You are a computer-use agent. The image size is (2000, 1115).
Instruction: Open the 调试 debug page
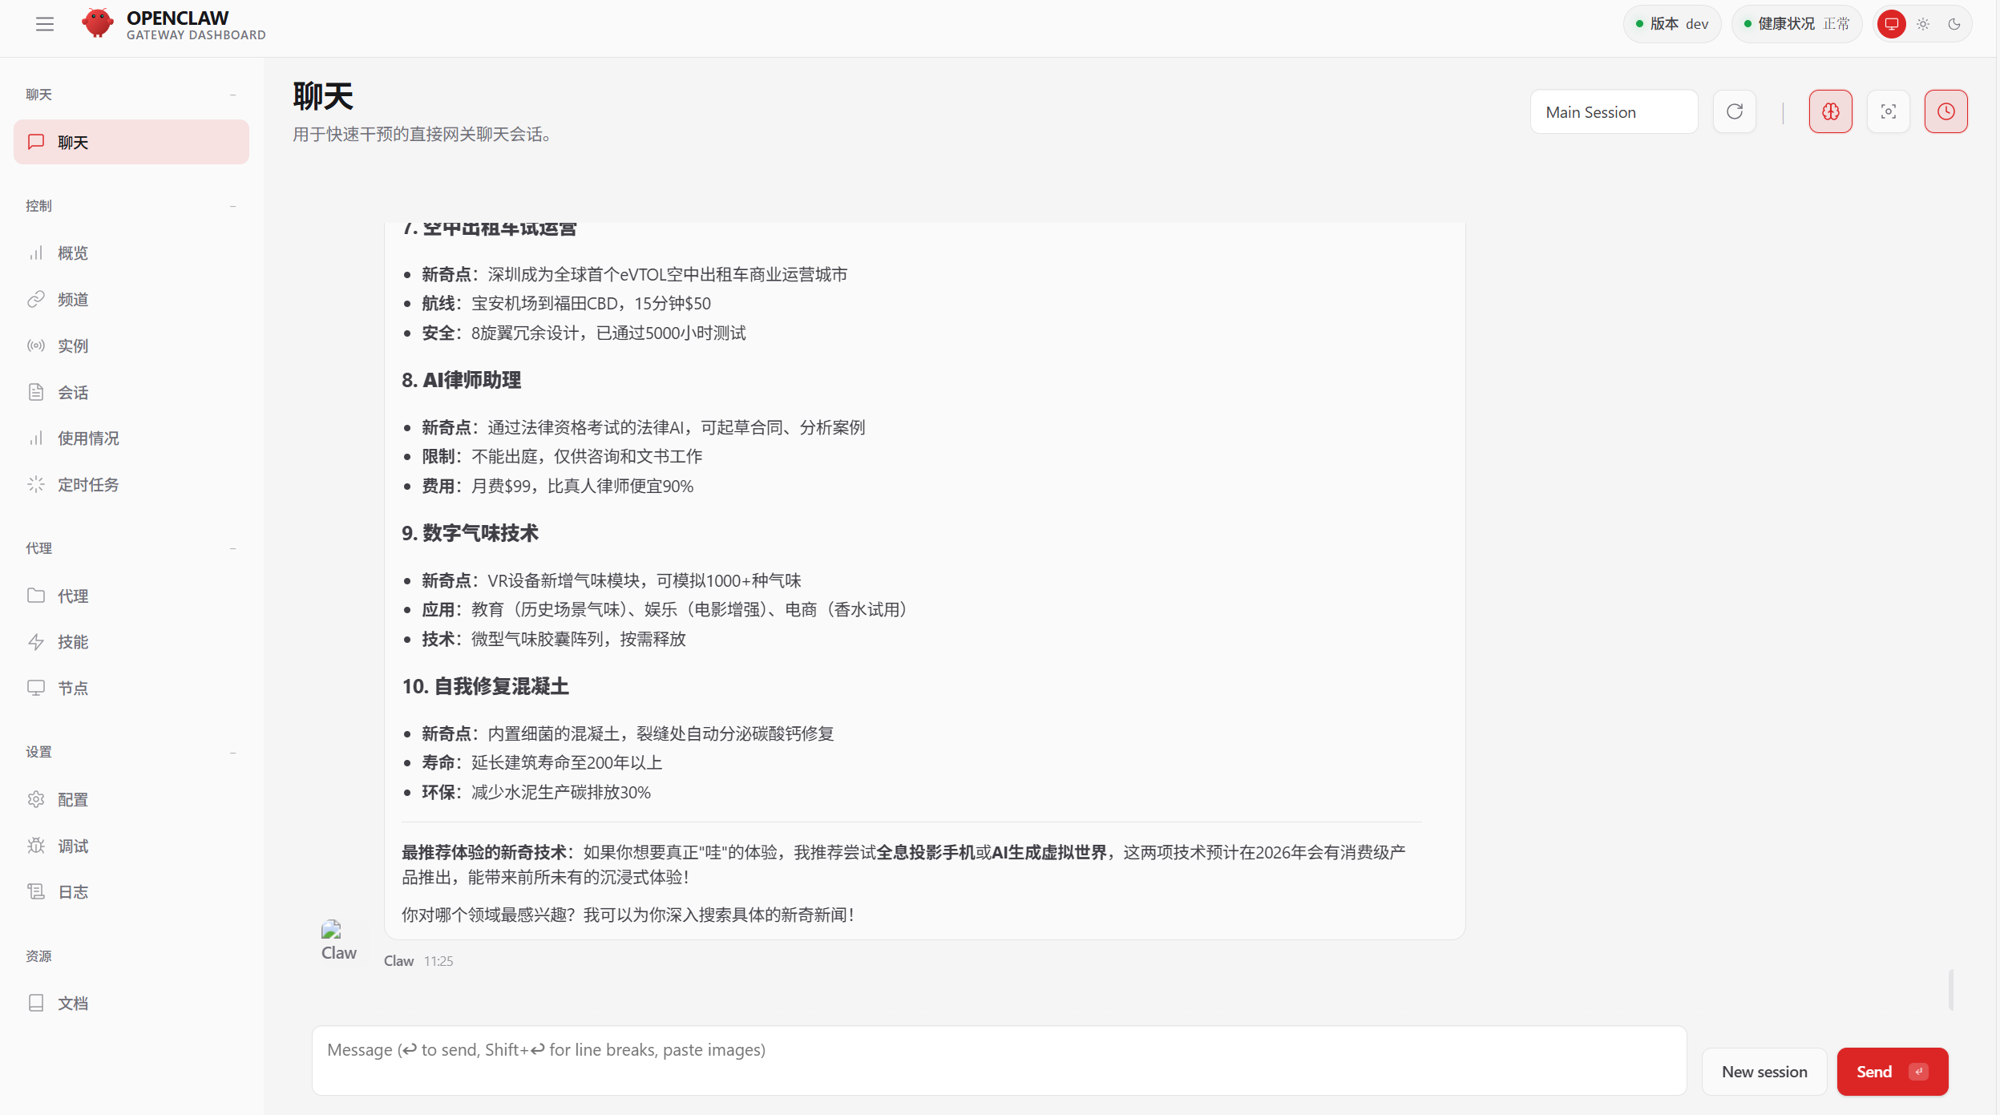(73, 846)
